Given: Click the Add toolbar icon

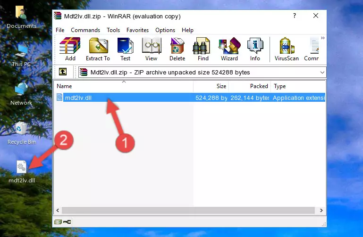Looking at the screenshot, I should click(x=70, y=49).
